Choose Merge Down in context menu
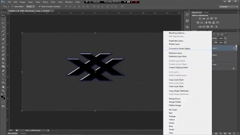Viewport: 240px width, 135px height. point(174,99)
